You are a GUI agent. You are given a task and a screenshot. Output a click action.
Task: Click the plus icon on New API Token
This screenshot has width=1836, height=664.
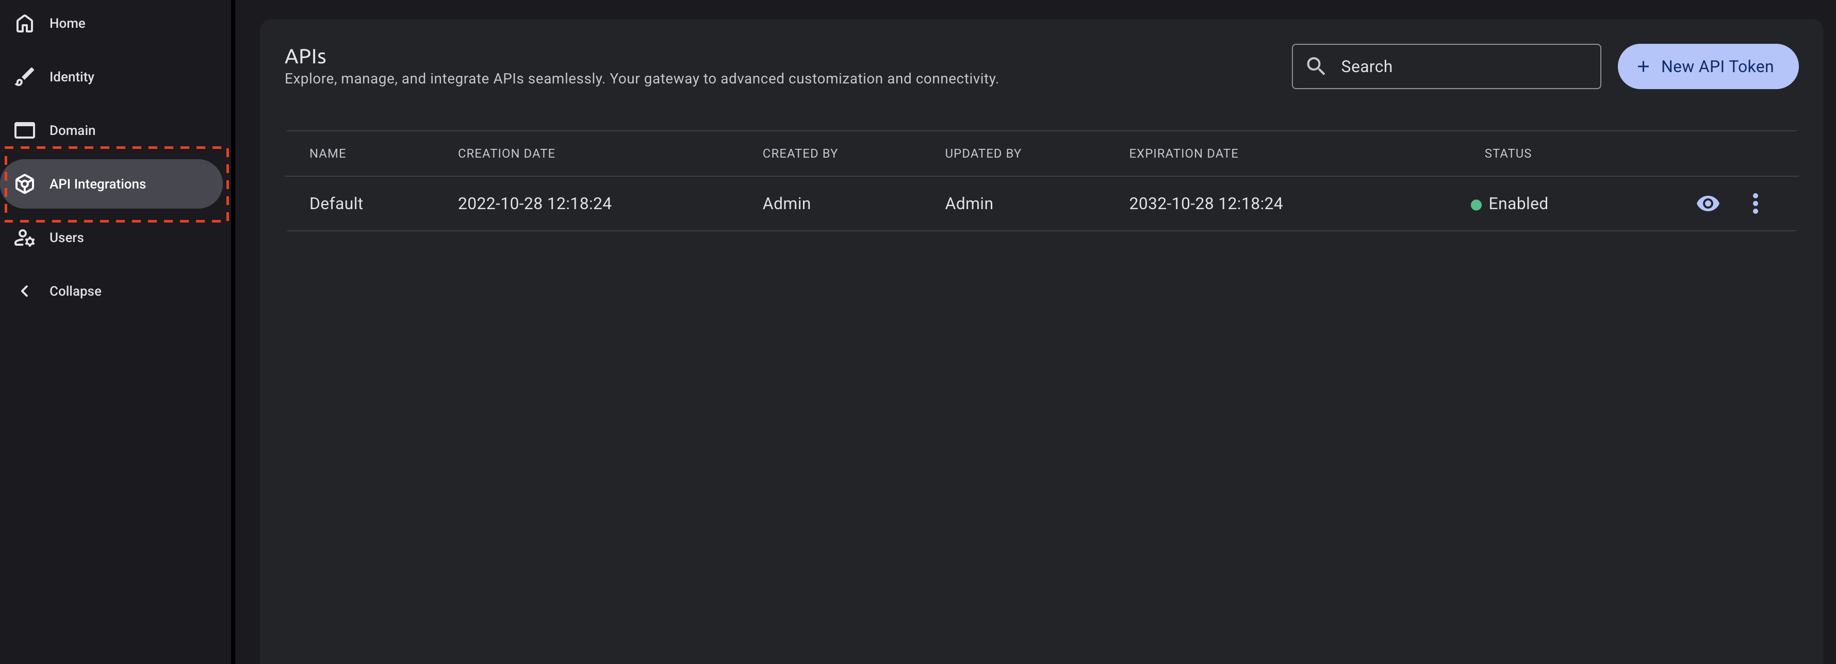click(x=1643, y=66)
